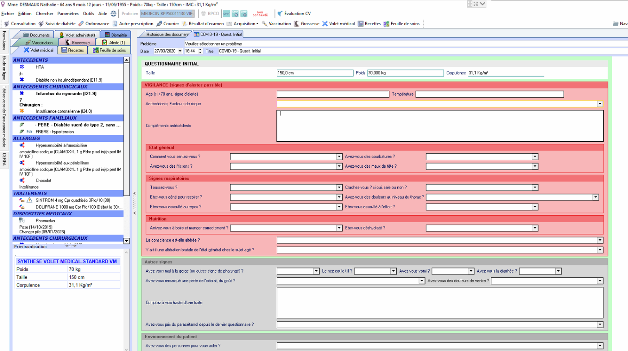Write a new Courrier
The height and width of the screenshot is (351, 628).
[x=168, y=24]
